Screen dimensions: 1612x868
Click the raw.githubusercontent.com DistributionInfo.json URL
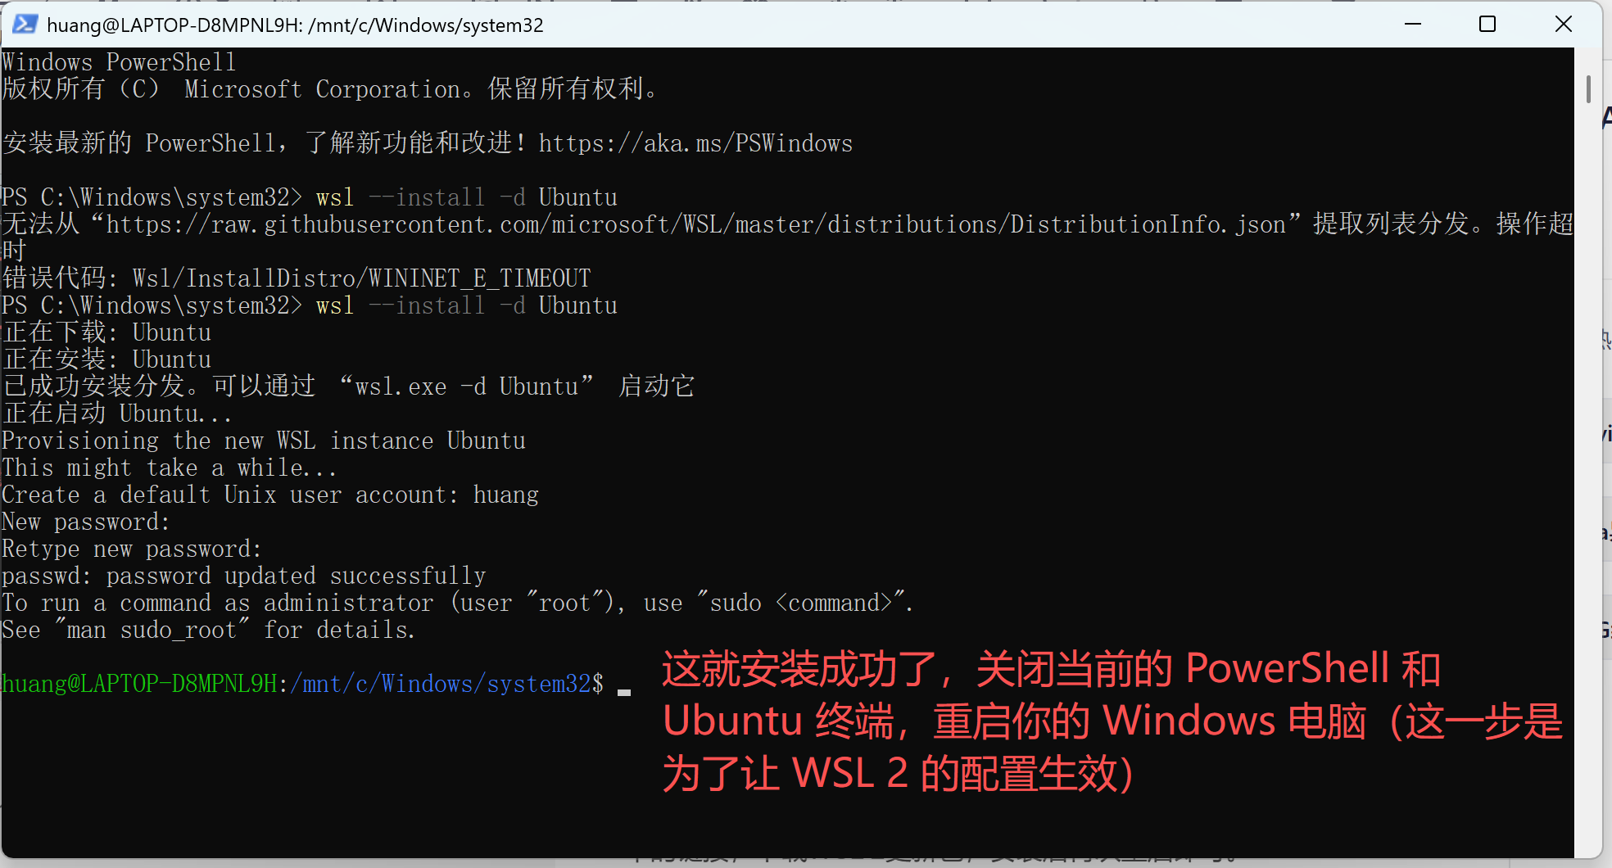coord(695,224)
